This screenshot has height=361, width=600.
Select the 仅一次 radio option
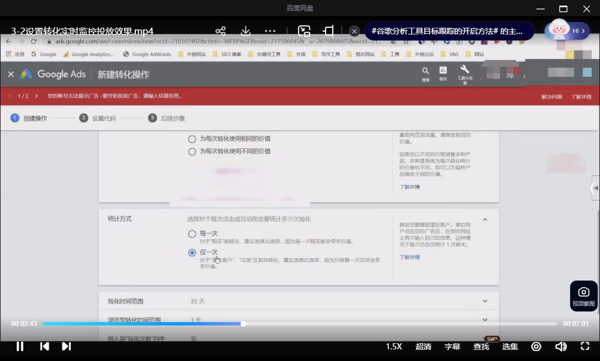[x=192, y=252]
